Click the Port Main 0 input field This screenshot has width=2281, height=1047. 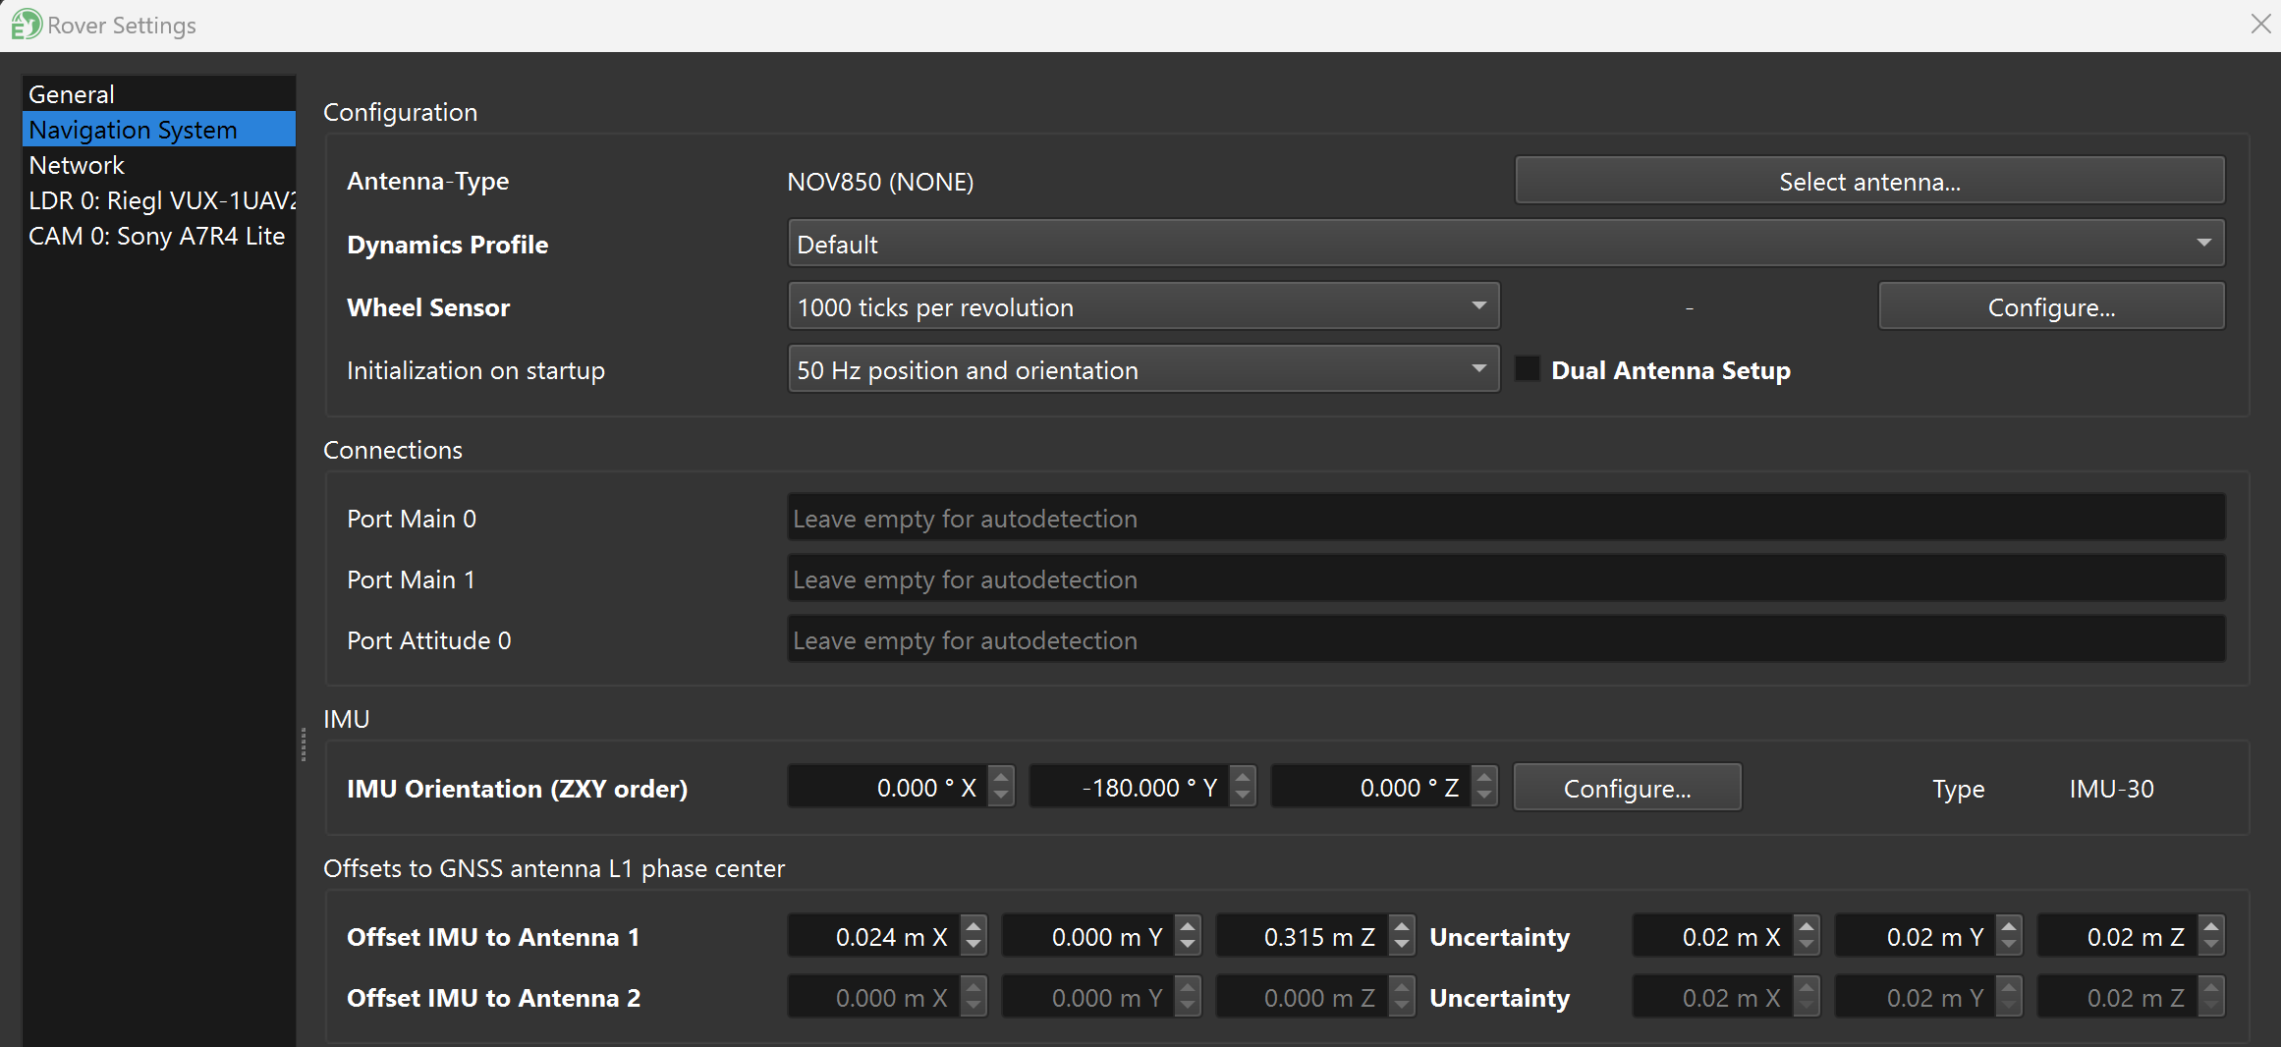tap(1505, 518)
